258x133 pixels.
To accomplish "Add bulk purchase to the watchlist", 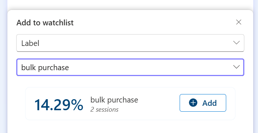I will [203, 103].
